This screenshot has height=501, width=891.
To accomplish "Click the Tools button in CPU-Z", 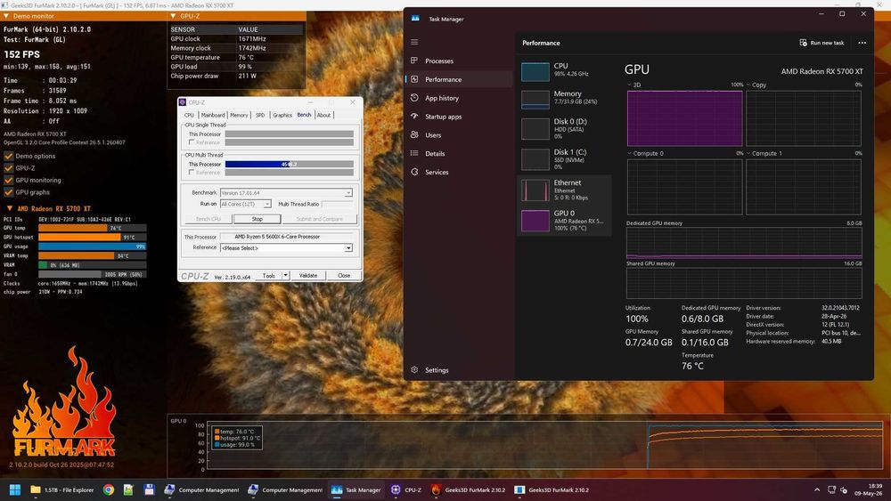I will (269, 276).
